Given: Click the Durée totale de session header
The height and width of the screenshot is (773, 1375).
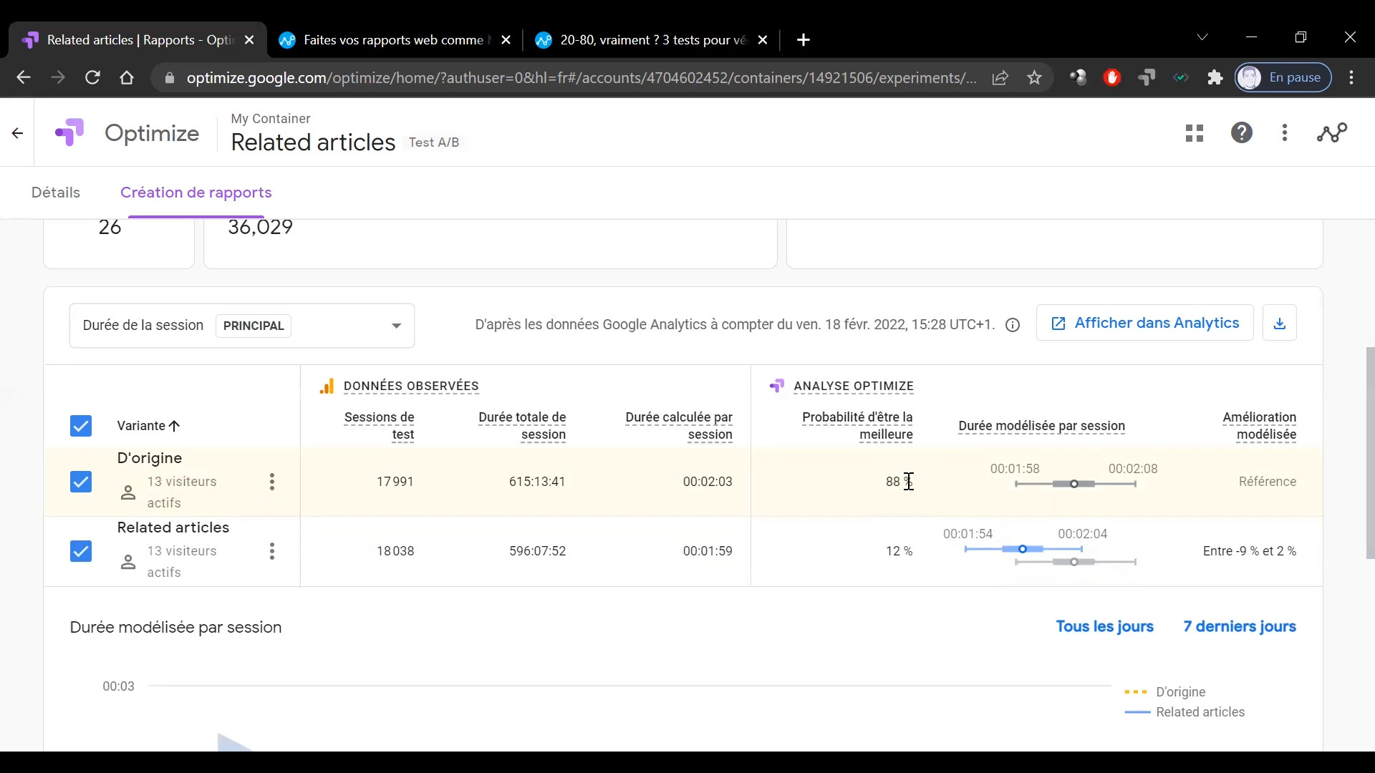Looking at the screenshot, I should (x=522, y=426).
